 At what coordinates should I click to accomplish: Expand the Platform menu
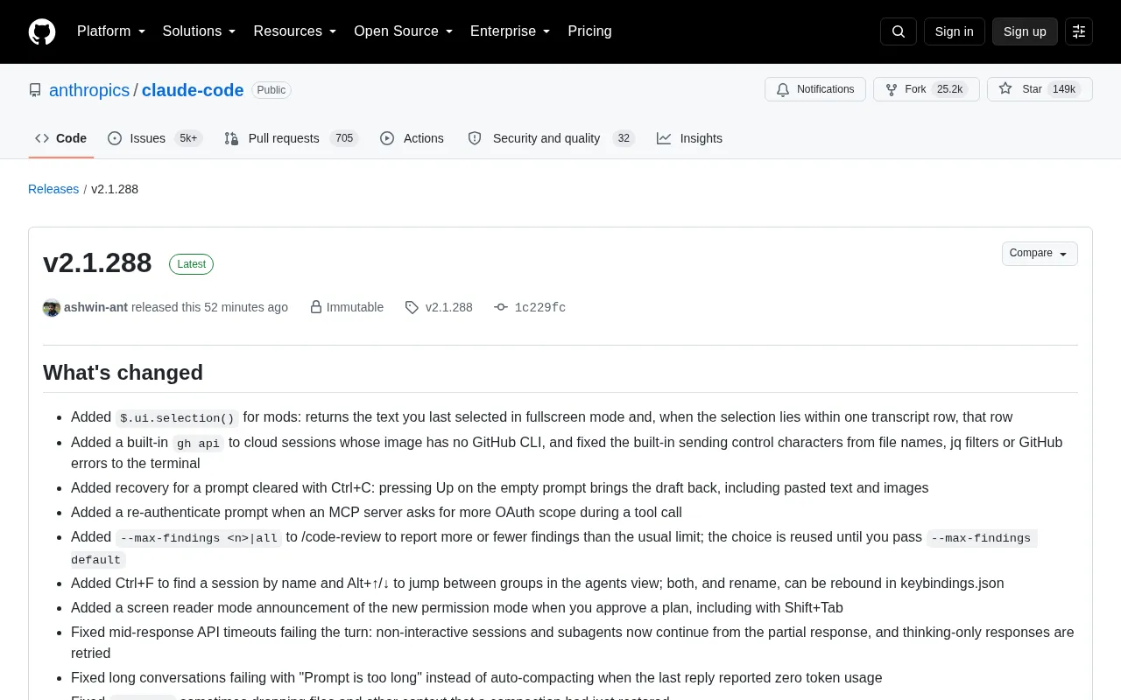111,31
